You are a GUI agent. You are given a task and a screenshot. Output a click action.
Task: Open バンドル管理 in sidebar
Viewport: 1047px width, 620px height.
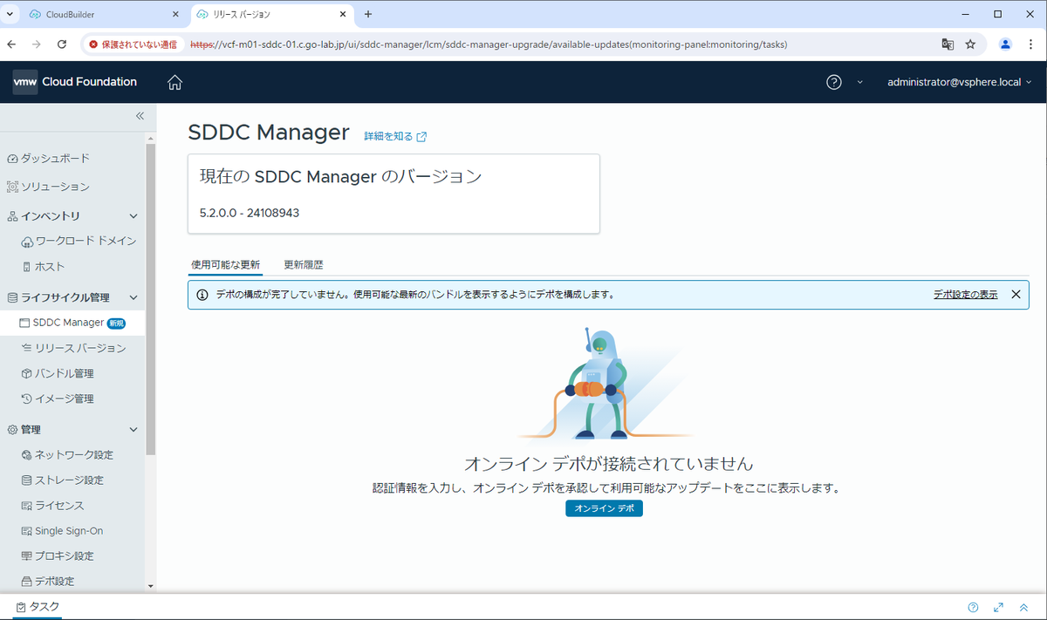(58, 373)
